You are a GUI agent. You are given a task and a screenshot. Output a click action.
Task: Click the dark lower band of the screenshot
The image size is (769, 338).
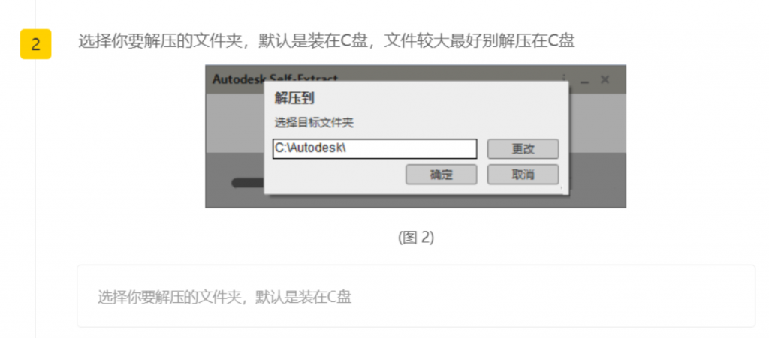[597, 181]
